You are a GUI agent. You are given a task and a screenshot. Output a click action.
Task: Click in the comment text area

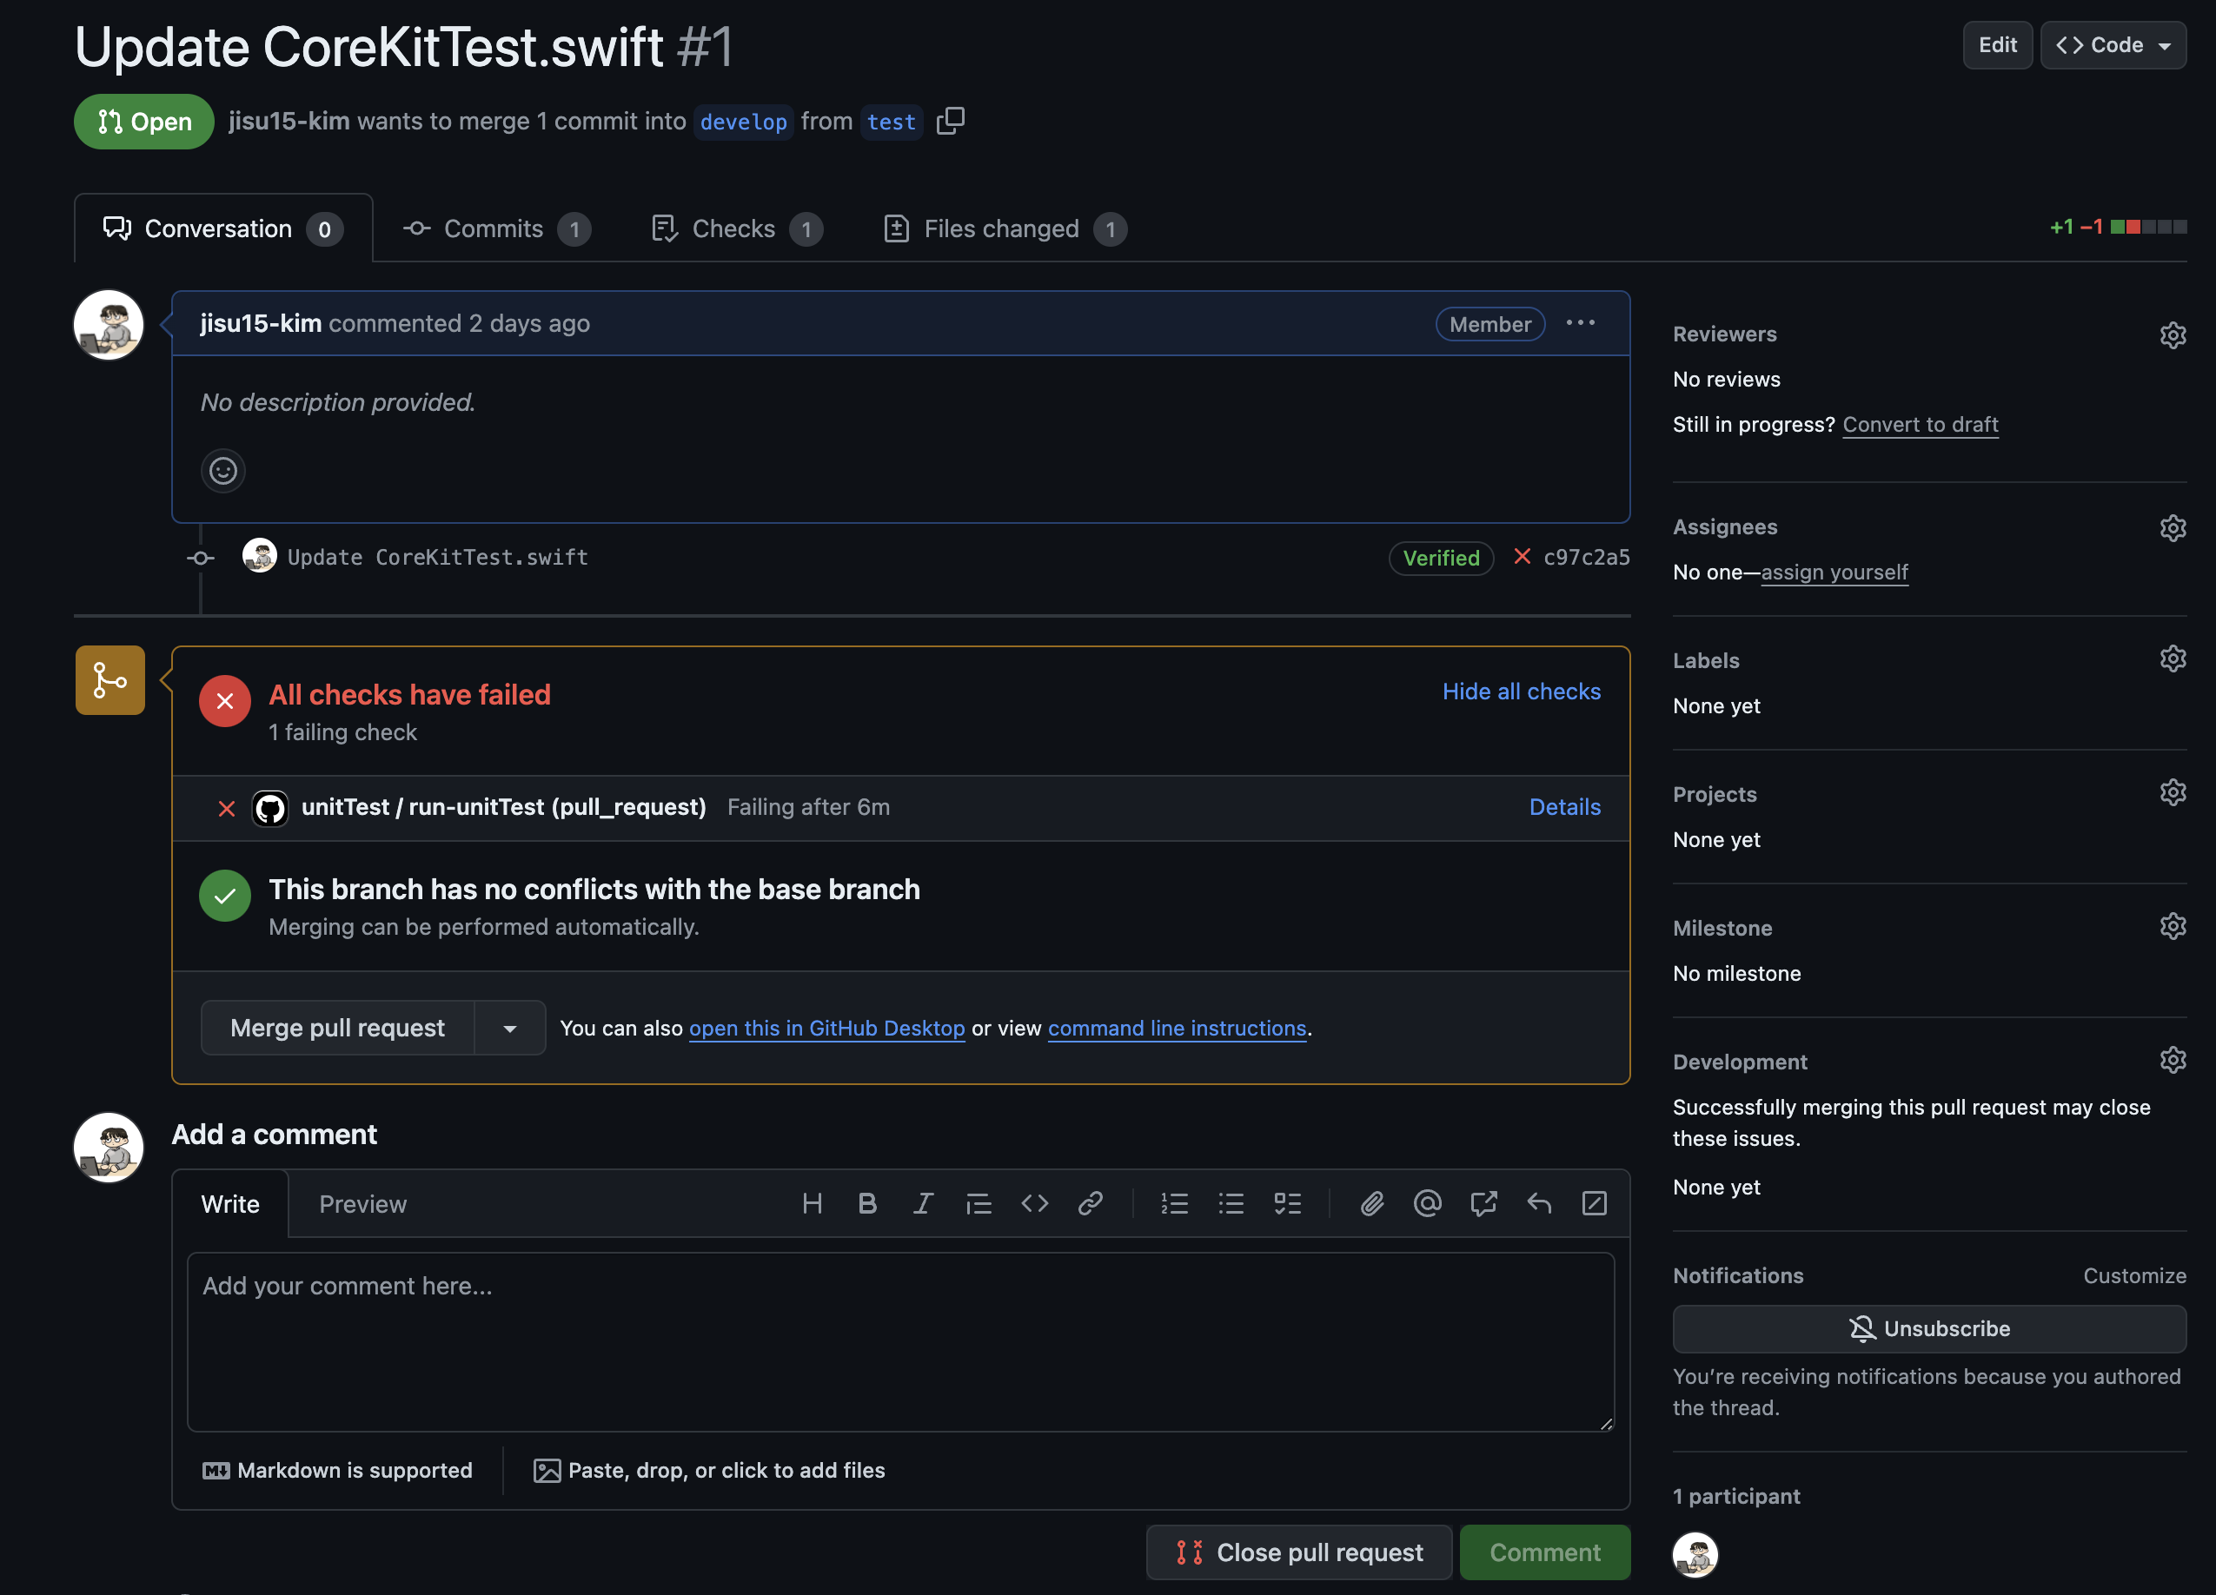(899, 1341)
